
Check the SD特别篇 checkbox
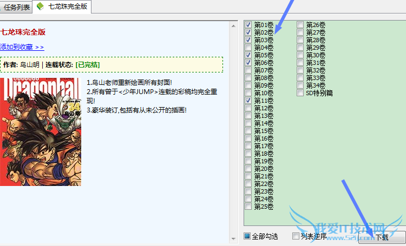pyautogui.click(x=300, y=93)
